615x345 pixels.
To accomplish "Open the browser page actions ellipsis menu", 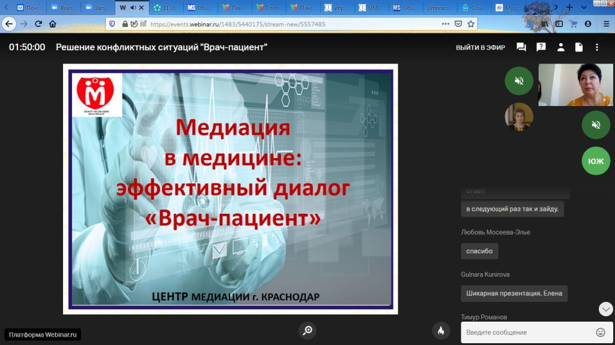I will pyautogui.click(x=445, y=24).
